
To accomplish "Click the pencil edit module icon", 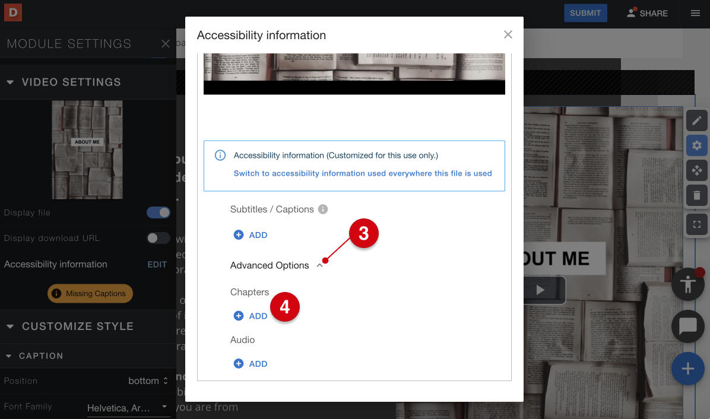I will 697,120.
